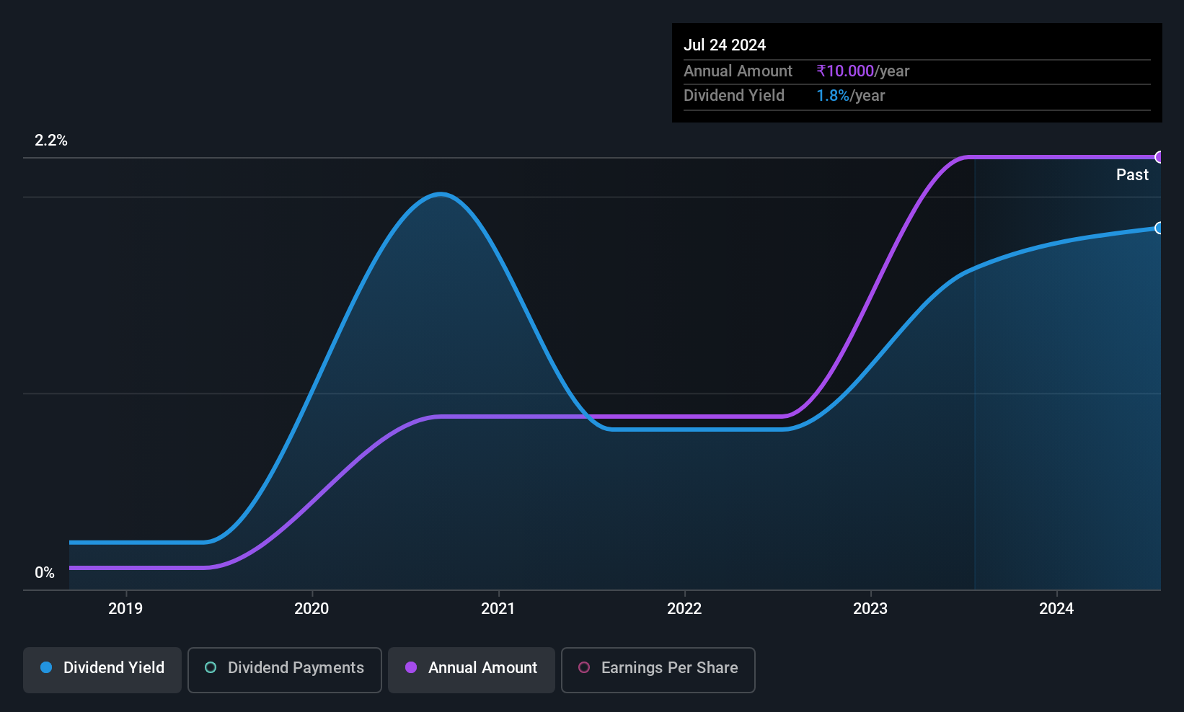
Task: Click the Annual Amount tooltip row label
Action: click(x=738, y=71)
